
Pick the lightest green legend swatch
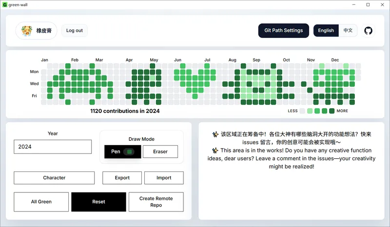pos(310,111)
